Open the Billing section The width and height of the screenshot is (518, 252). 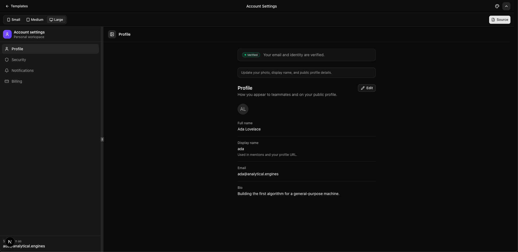point(50,81)
